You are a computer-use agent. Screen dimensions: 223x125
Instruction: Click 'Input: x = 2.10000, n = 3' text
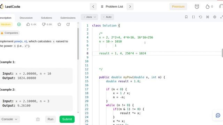coord(26,101)
